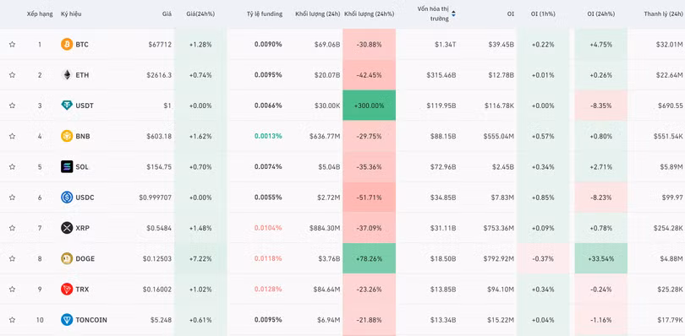Sort by Xếp hạng column header
Image resolution: width=685 pixels, height=336 pixels.
(x=40, y=14)
